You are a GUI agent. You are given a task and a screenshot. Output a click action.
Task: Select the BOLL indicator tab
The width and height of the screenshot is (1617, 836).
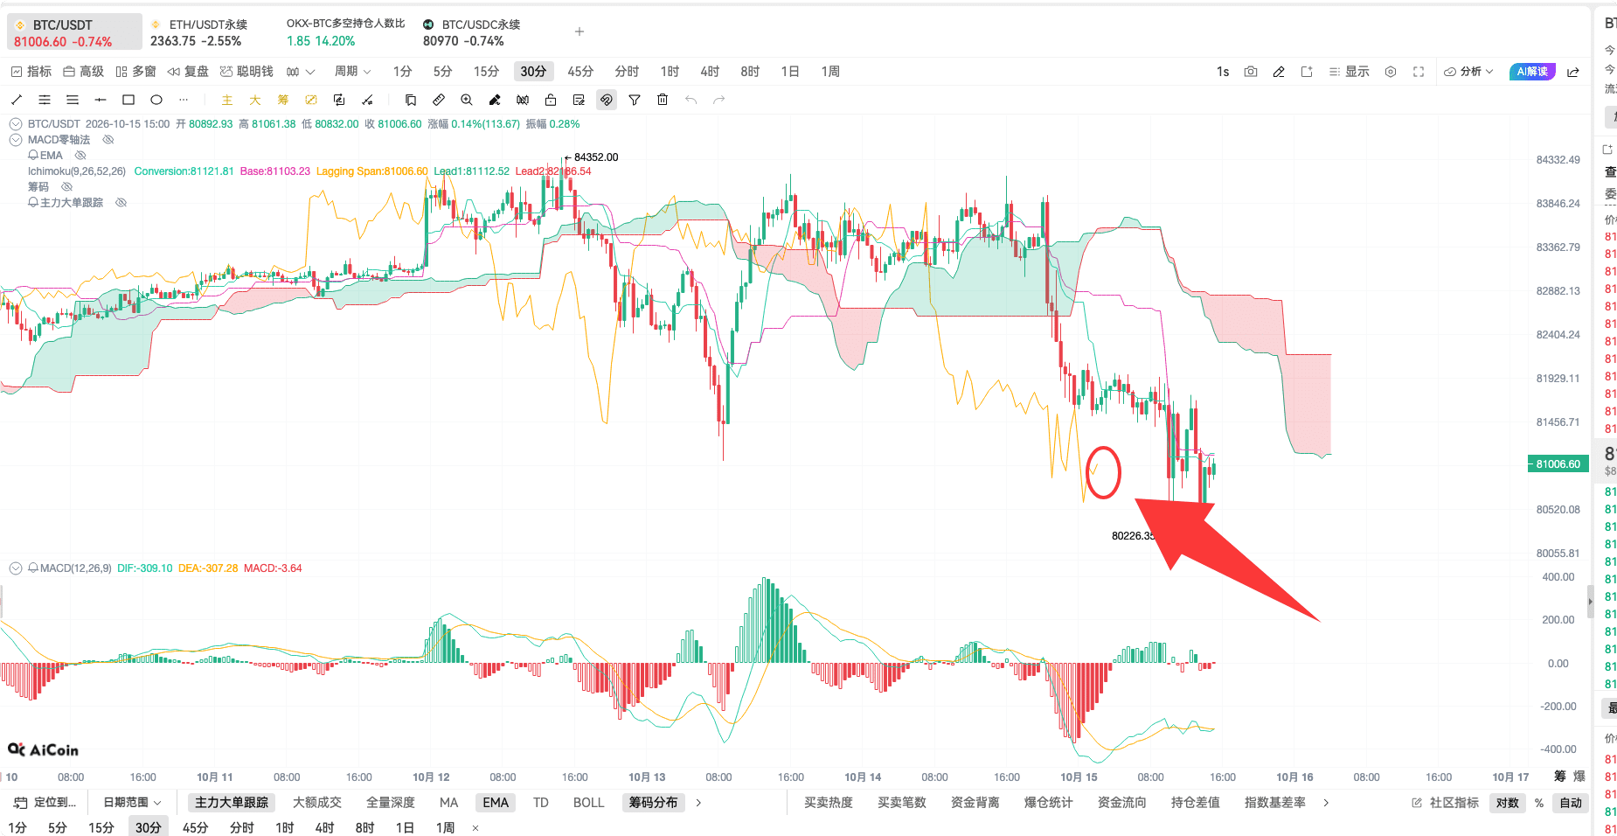(x=588, y=803)
